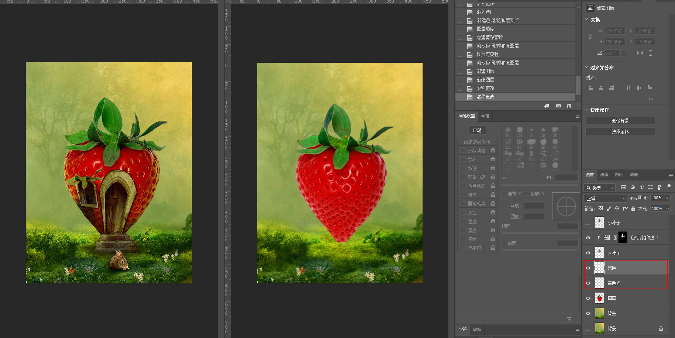Hide the 草莓 layer

(588, 298)
